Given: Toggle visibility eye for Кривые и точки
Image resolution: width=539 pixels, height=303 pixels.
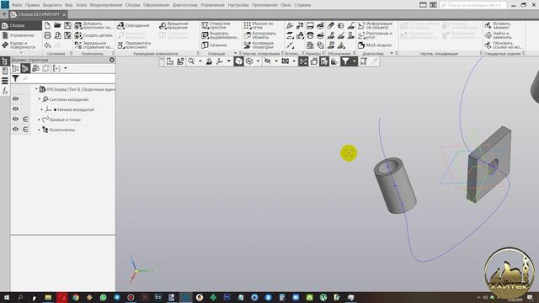Looking at the screenshot, I should 15,120.
